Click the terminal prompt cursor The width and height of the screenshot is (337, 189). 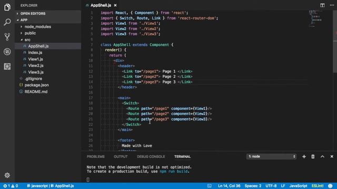pyautogui.click(x=88, y=180)
